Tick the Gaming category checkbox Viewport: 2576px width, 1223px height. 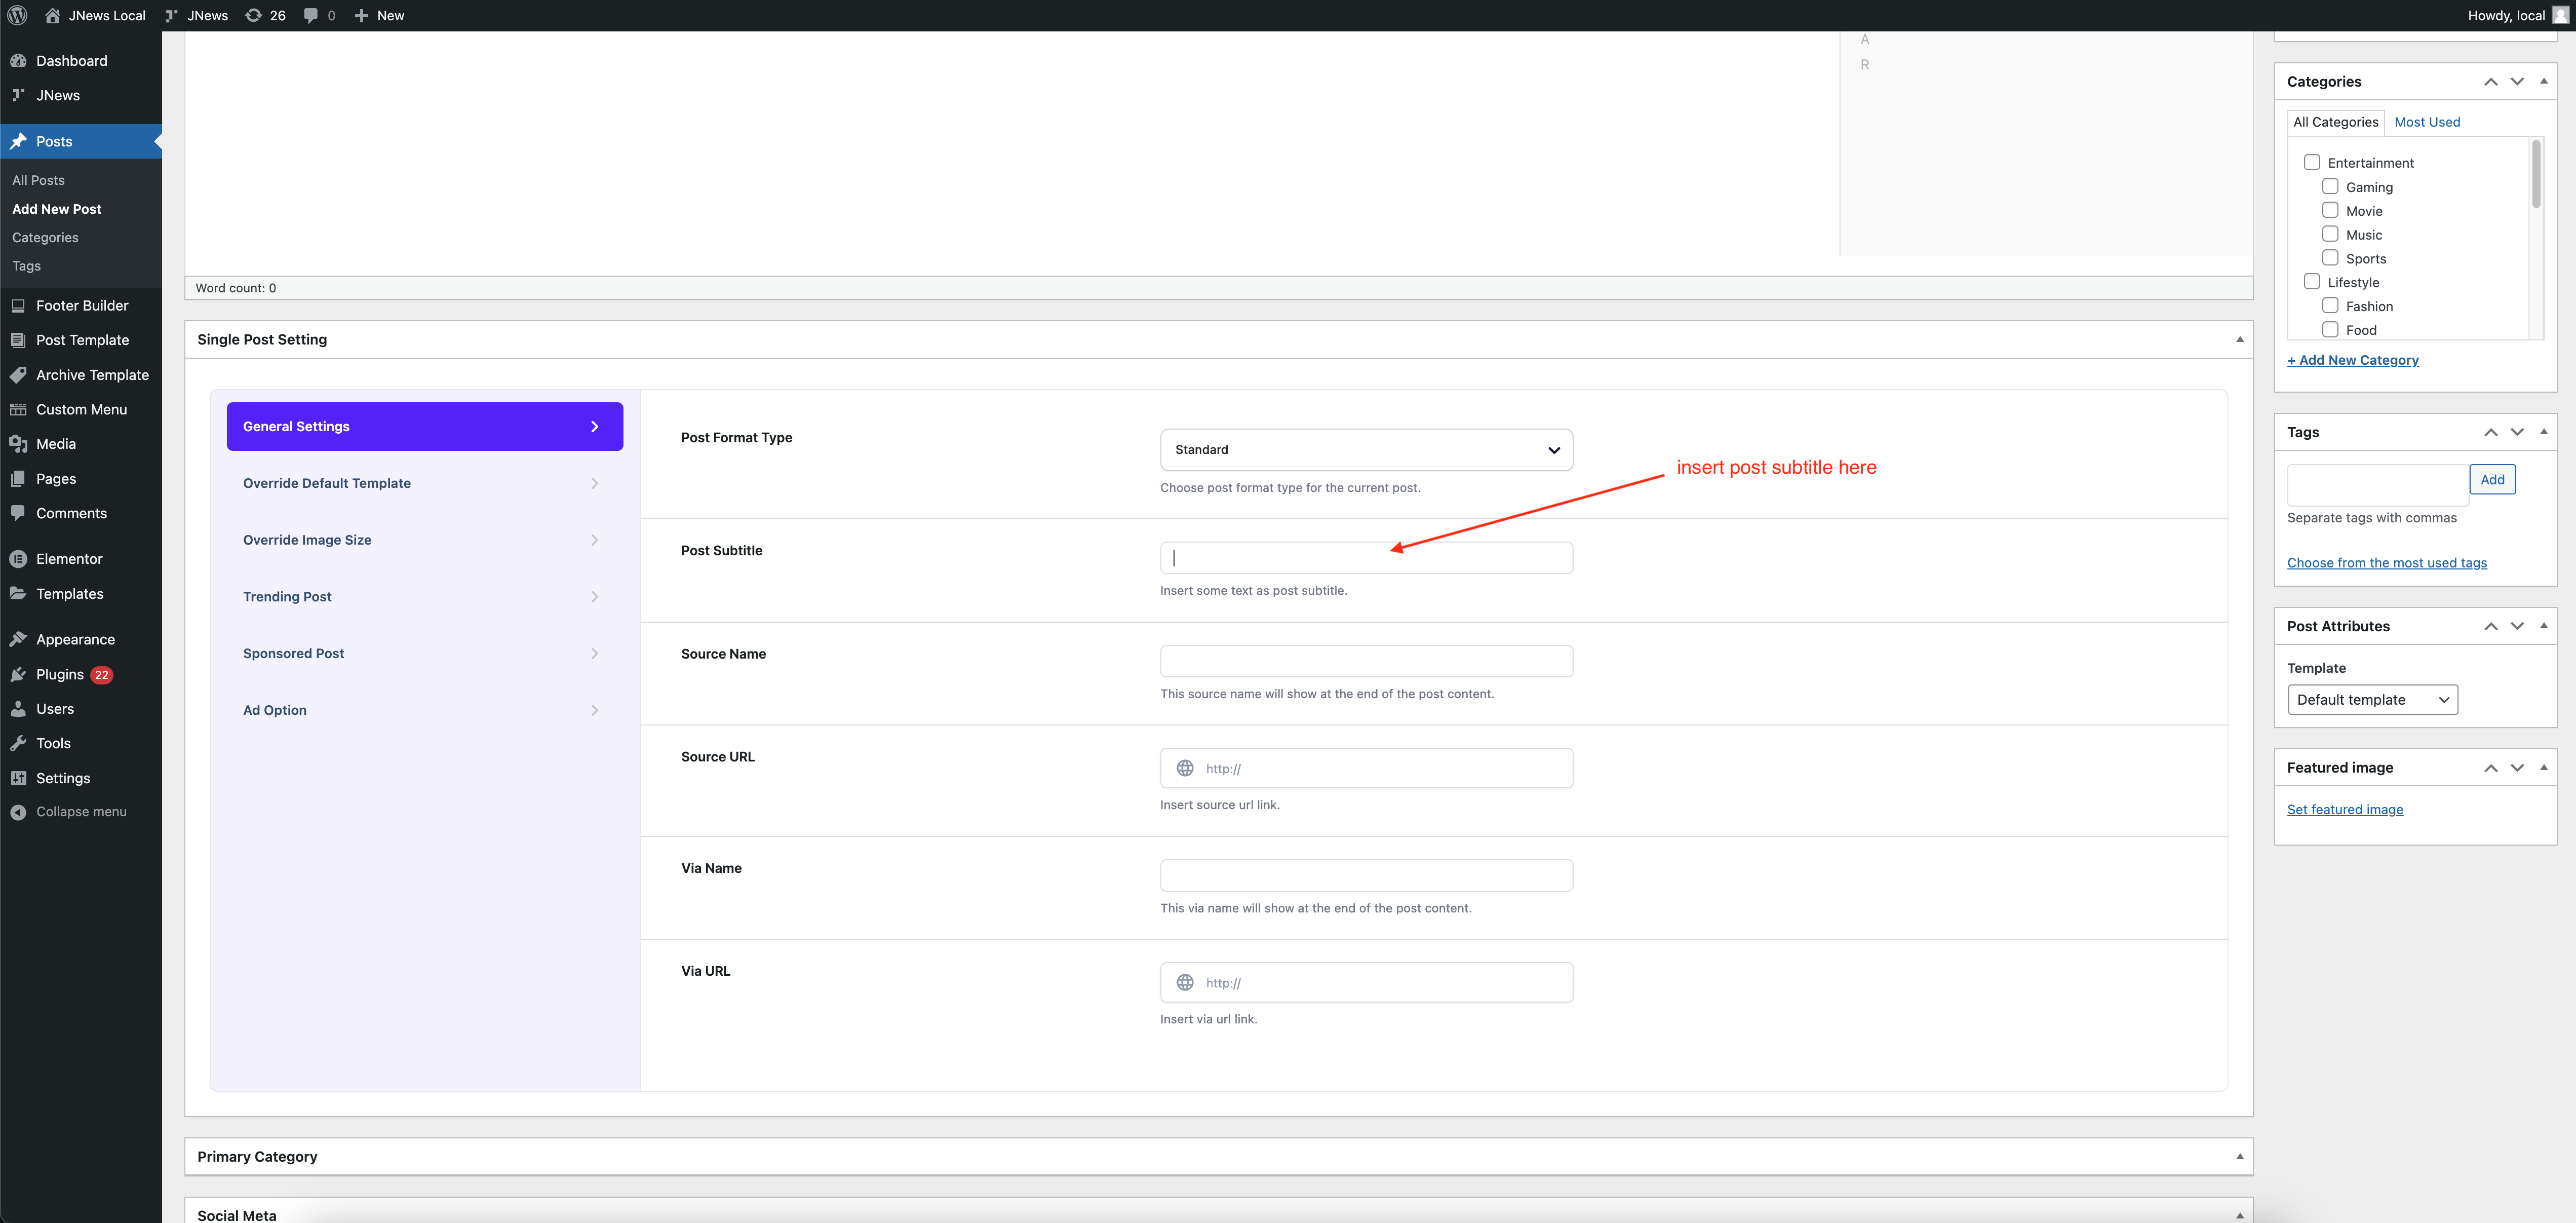(2329, 186)
